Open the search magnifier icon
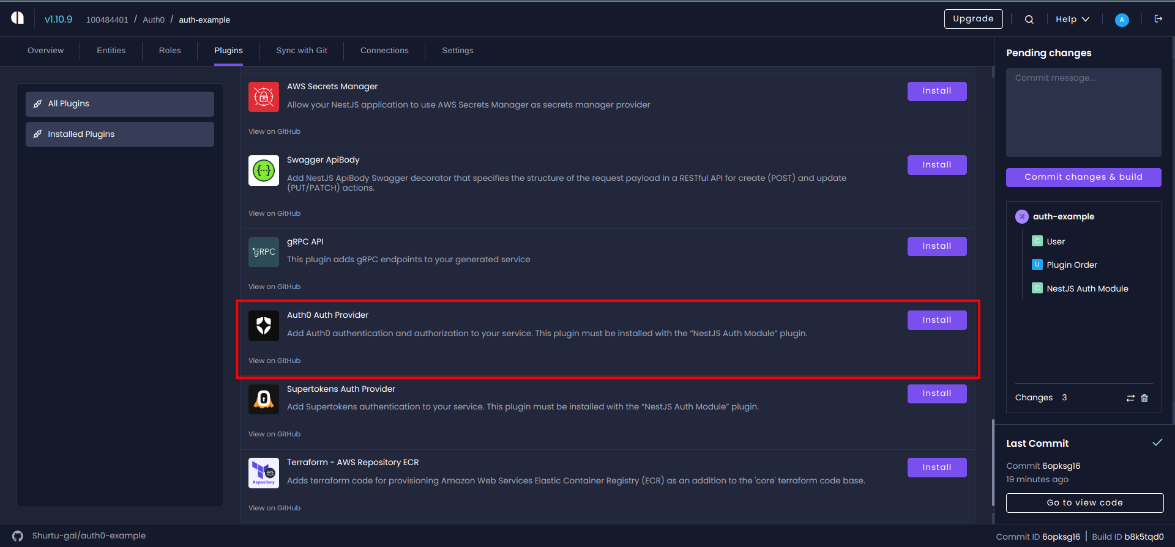The image size is (1175, 547). pos(1029,20)
